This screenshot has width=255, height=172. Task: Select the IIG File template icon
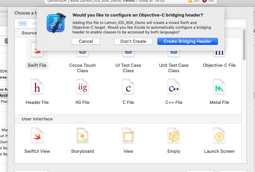[x=83, y=88]
